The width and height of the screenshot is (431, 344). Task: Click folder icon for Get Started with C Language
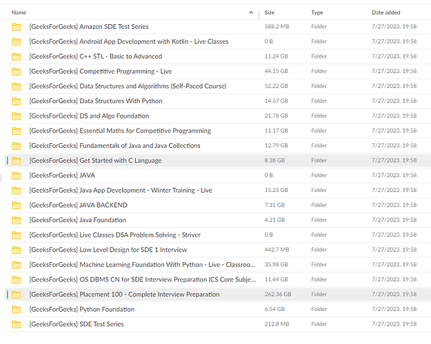tap(17, 161)
